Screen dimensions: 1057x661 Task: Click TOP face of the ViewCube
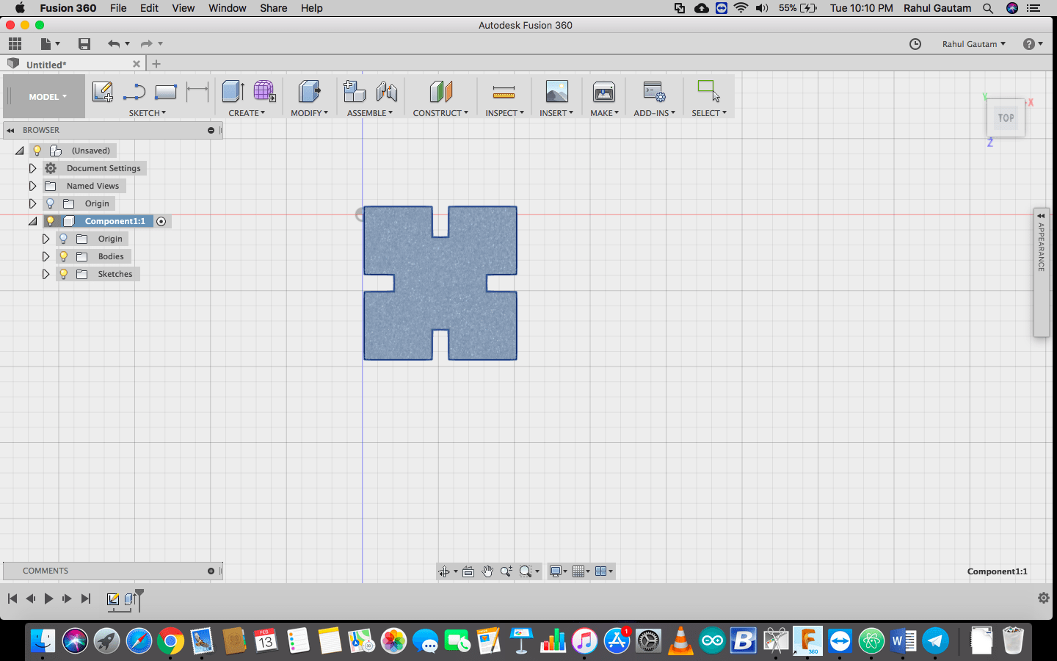pos(1006,118)
